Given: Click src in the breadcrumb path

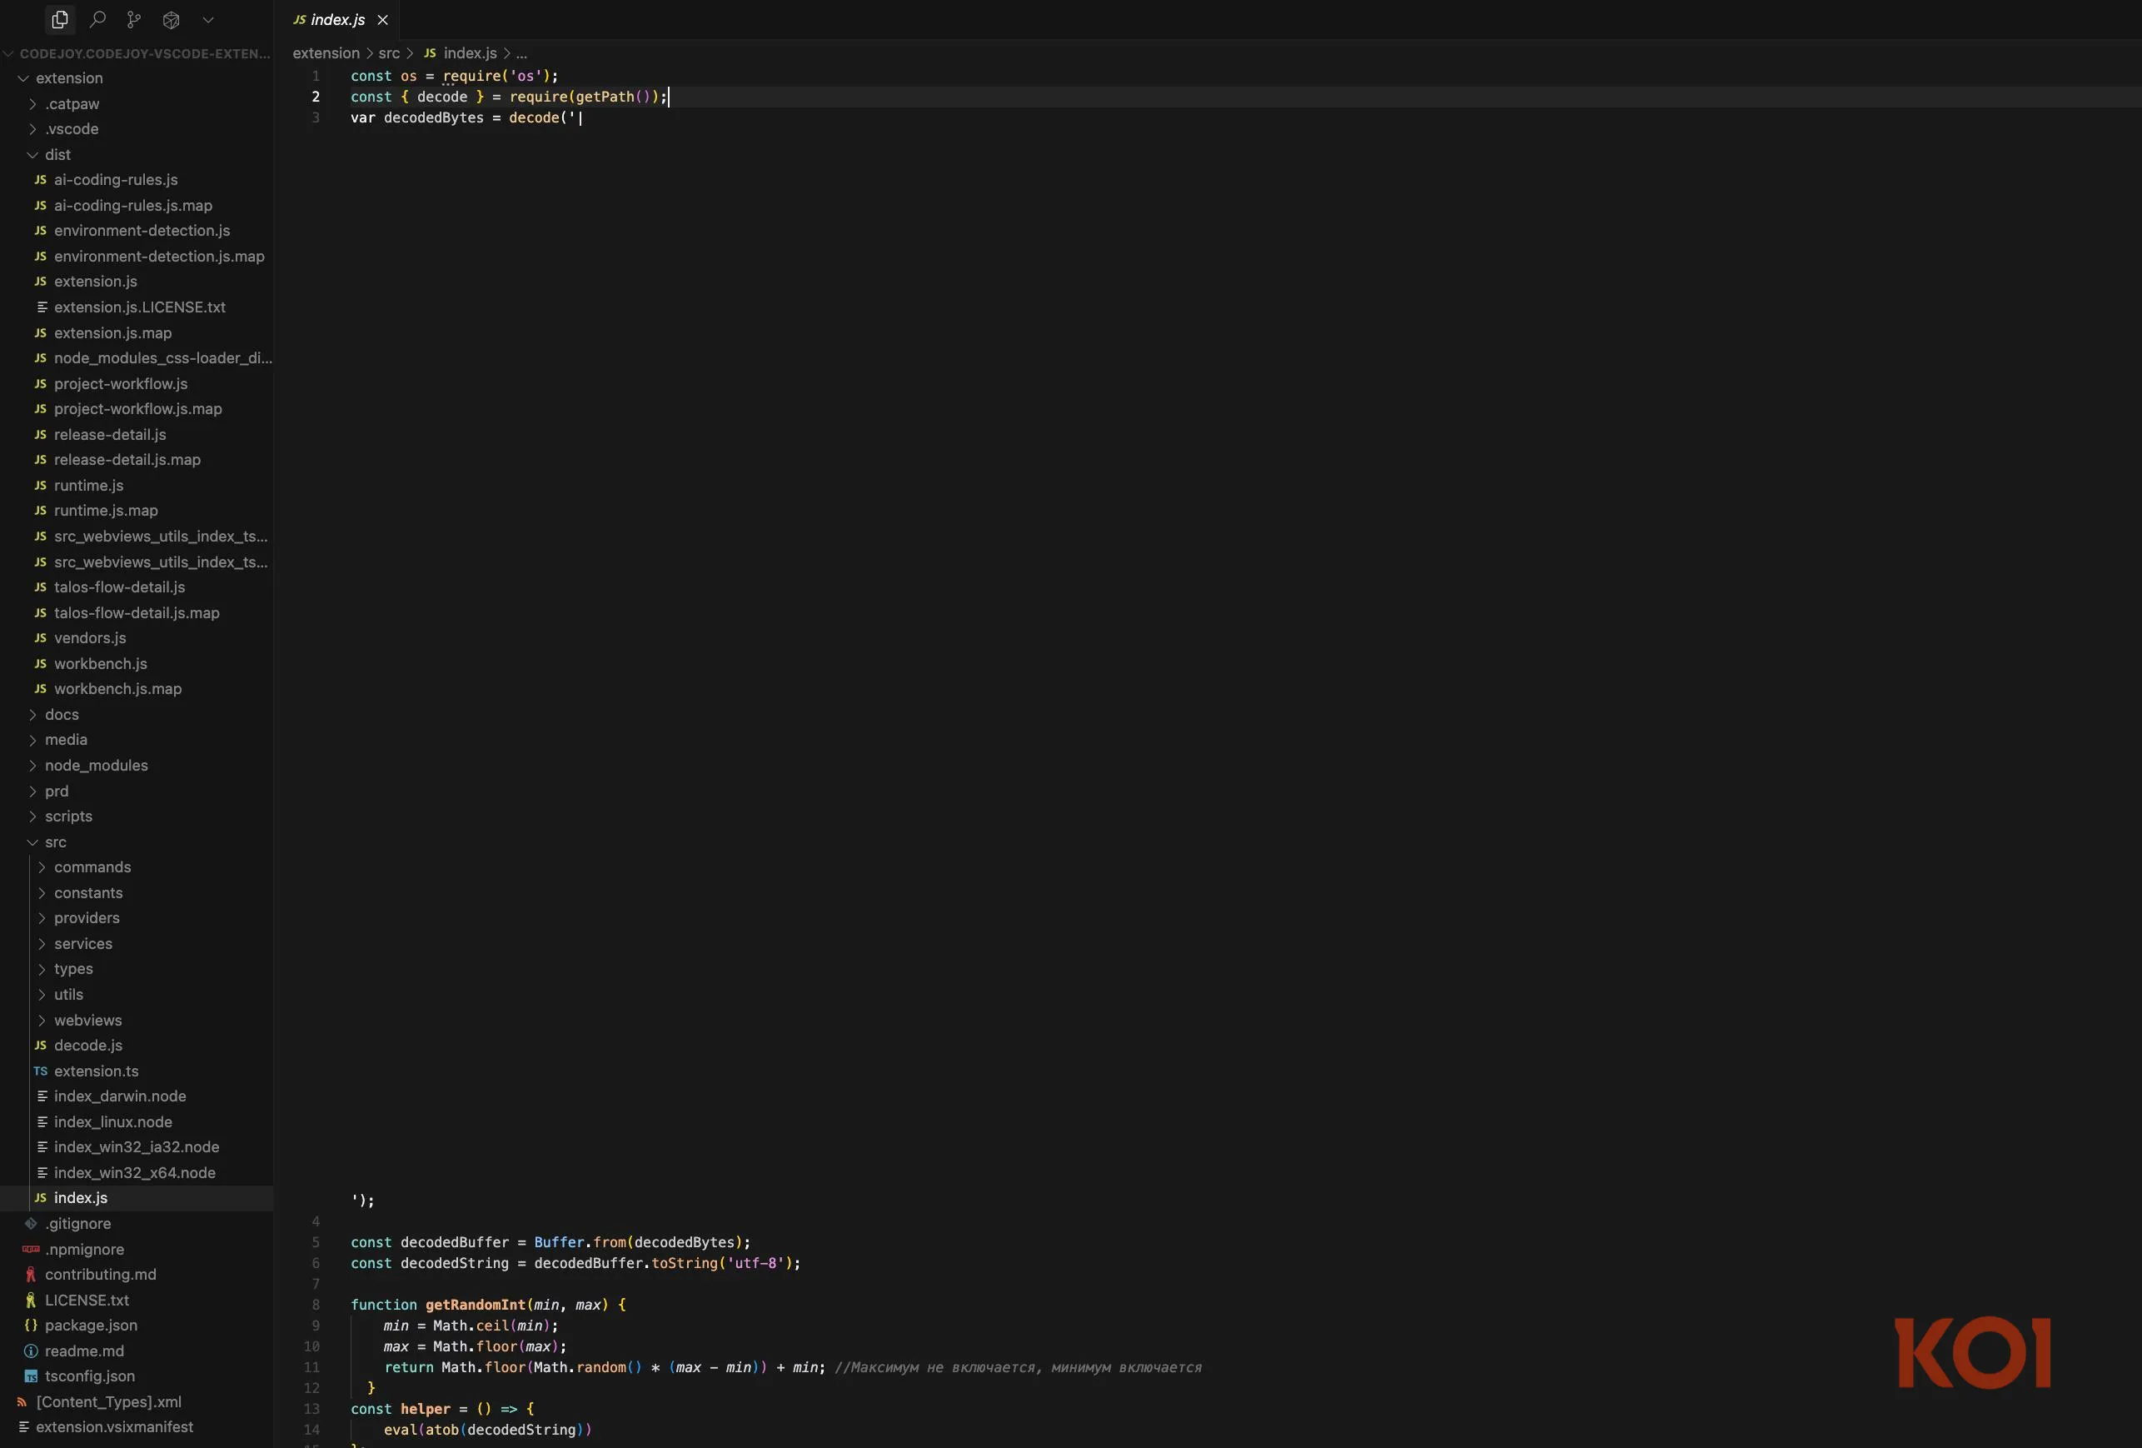Looking at the screenshot, I should click(x=387, y=52).
